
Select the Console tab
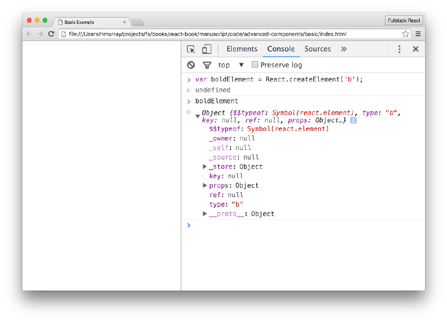(x=281, y=49)
